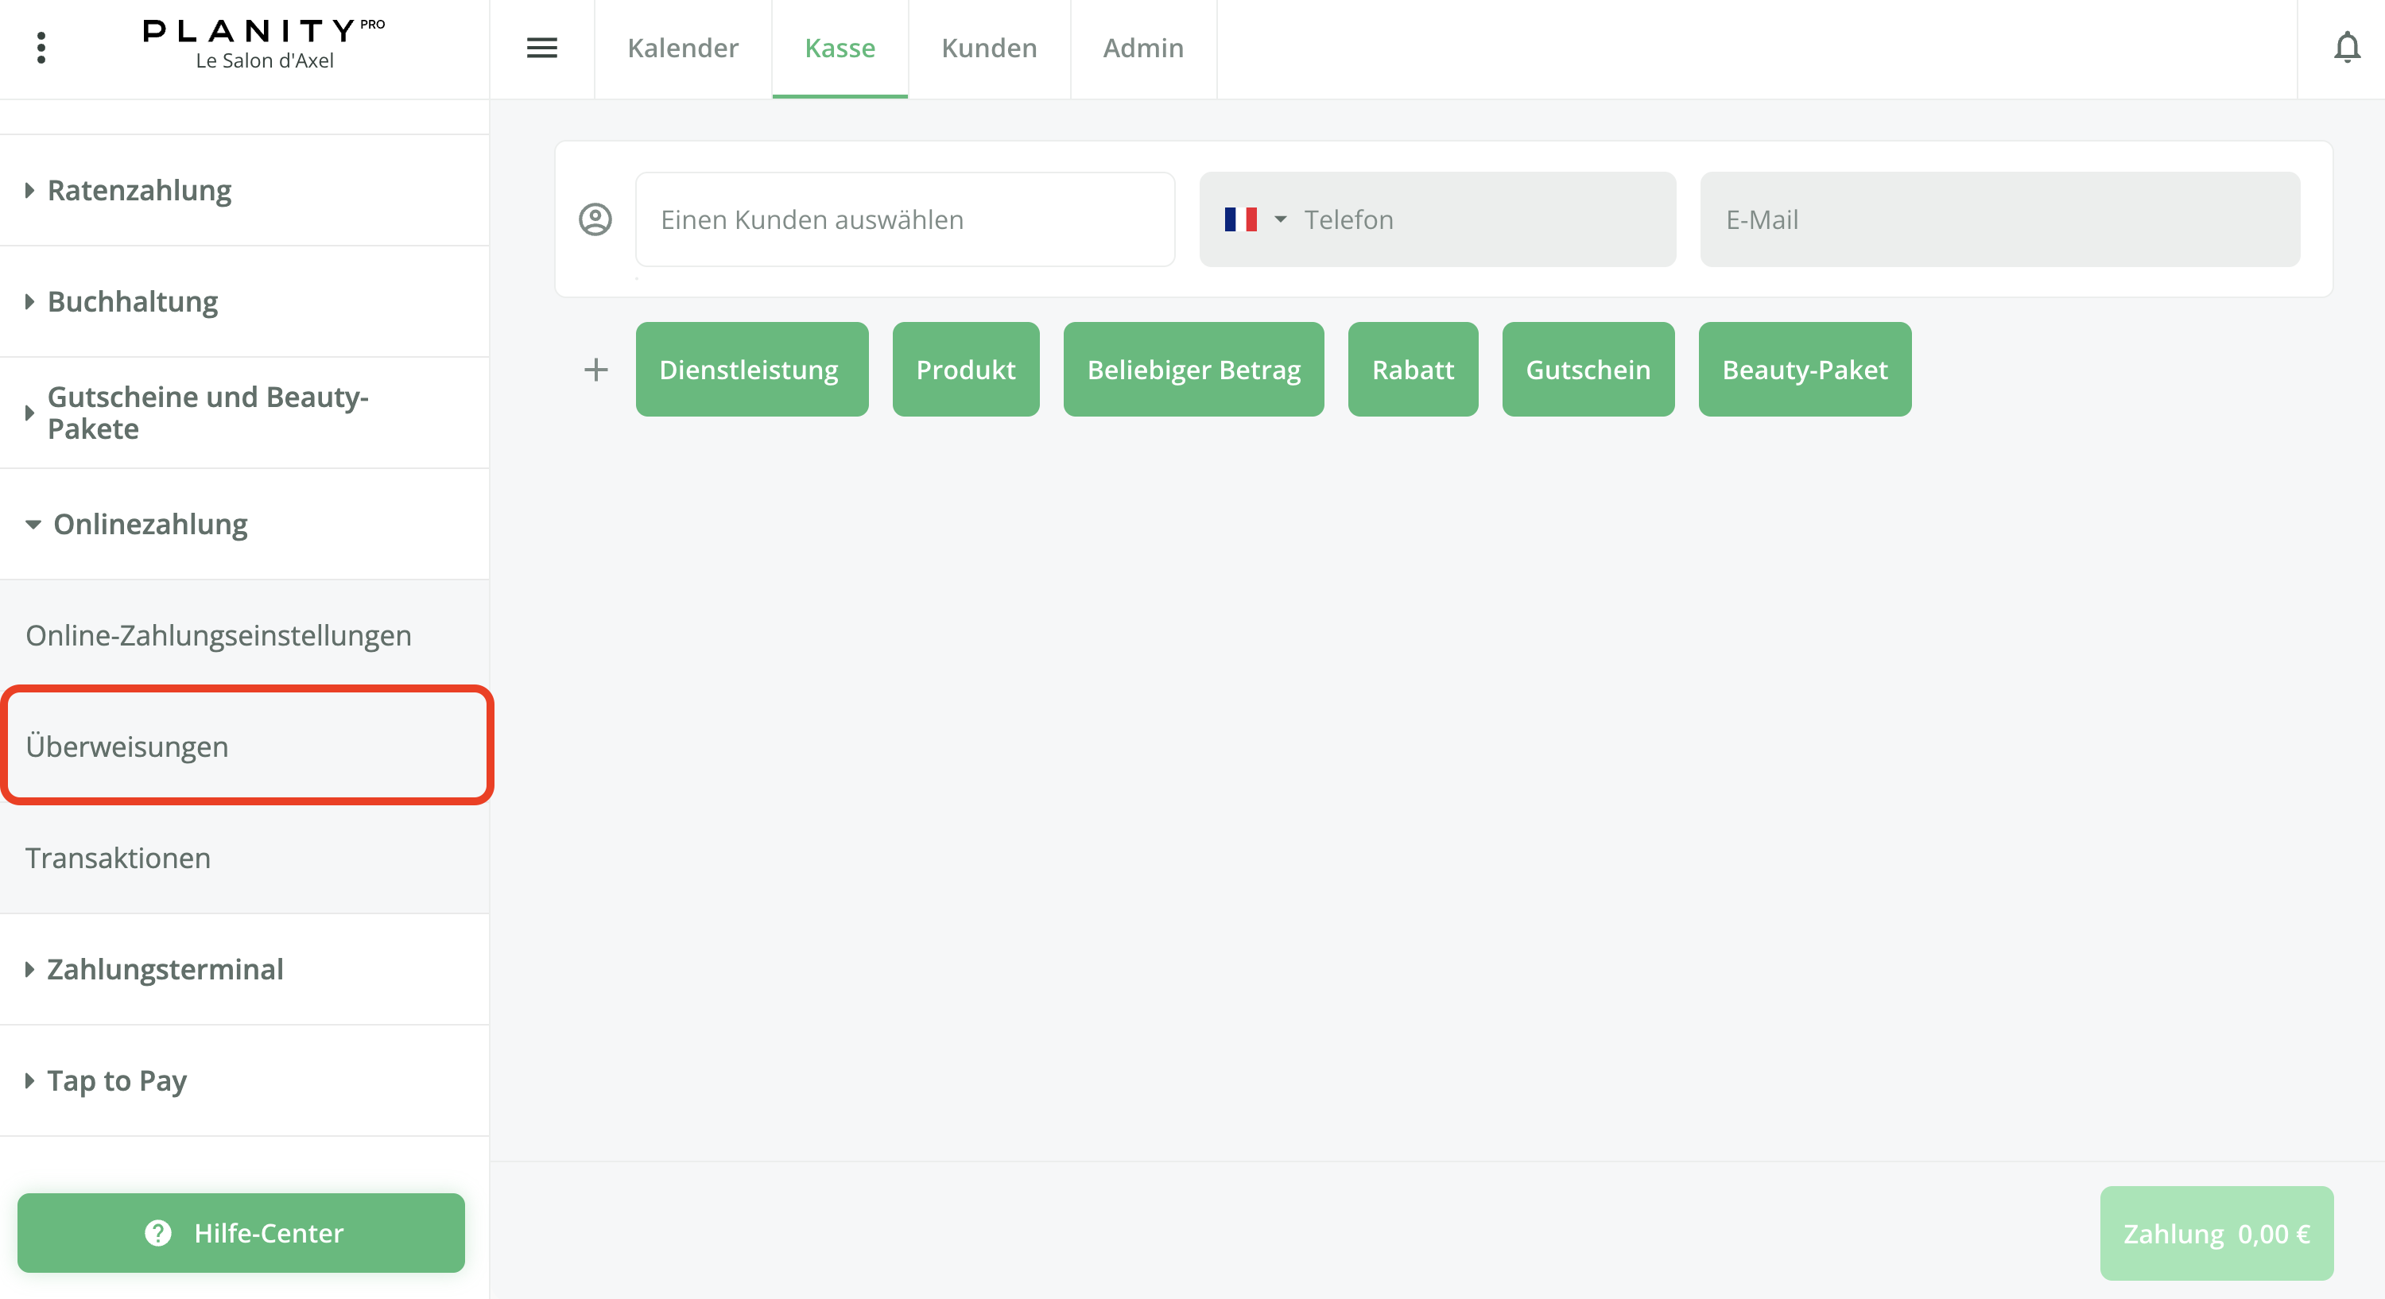Focus the Einen Kunden auswählen field
This screenshot has width=2385, height=1299.
point(905,219)
